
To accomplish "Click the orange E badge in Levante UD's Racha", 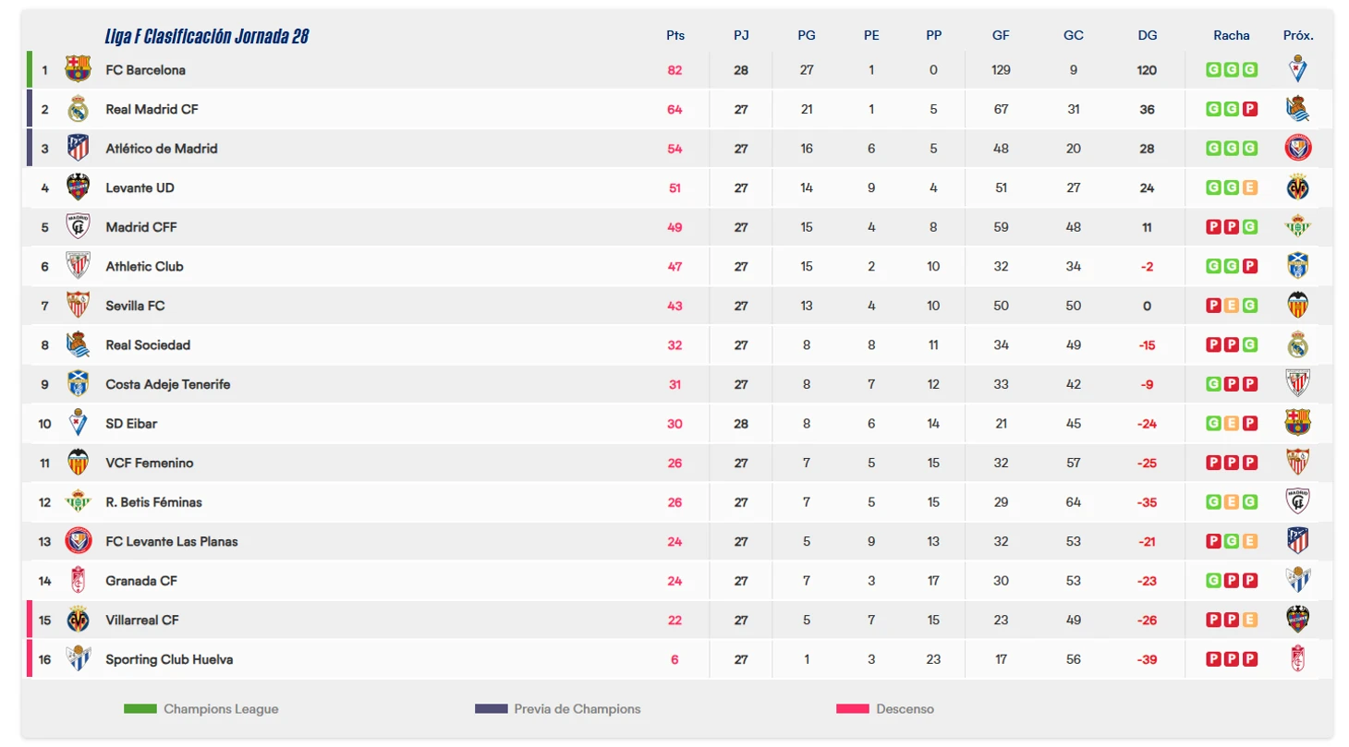I will (1250, 187).
